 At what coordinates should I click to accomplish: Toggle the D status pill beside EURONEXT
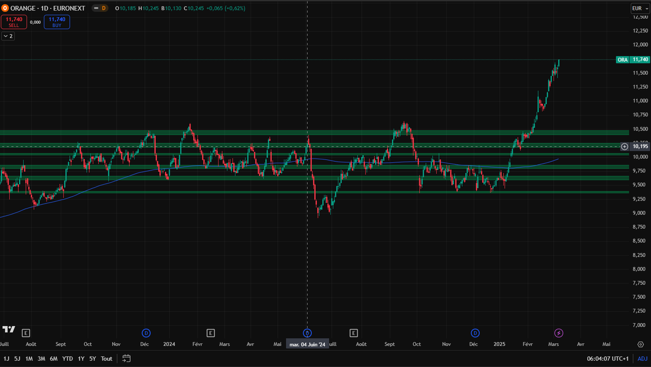(x=100, y=8)
